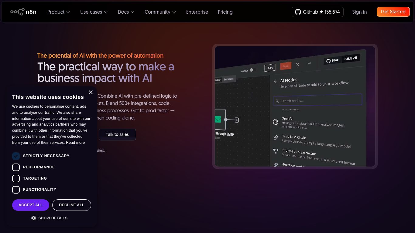Click the magnifier icon in Search nodes field
This screenshot has height=233, width=415.
click(277, 101)
